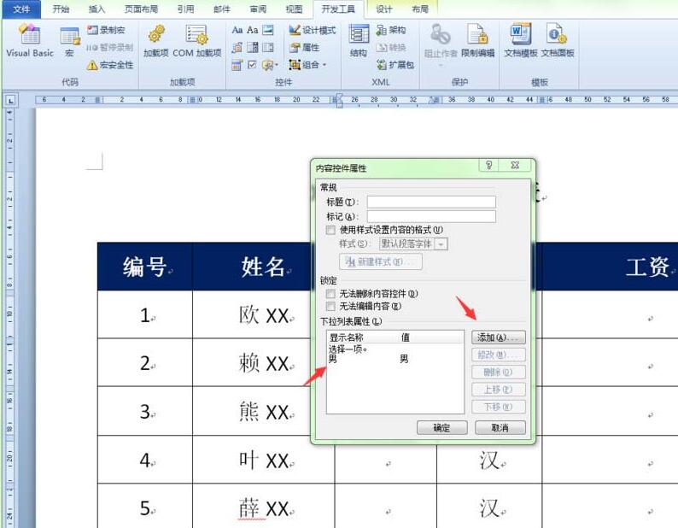Insert a rich text content control

pos(237,30)
